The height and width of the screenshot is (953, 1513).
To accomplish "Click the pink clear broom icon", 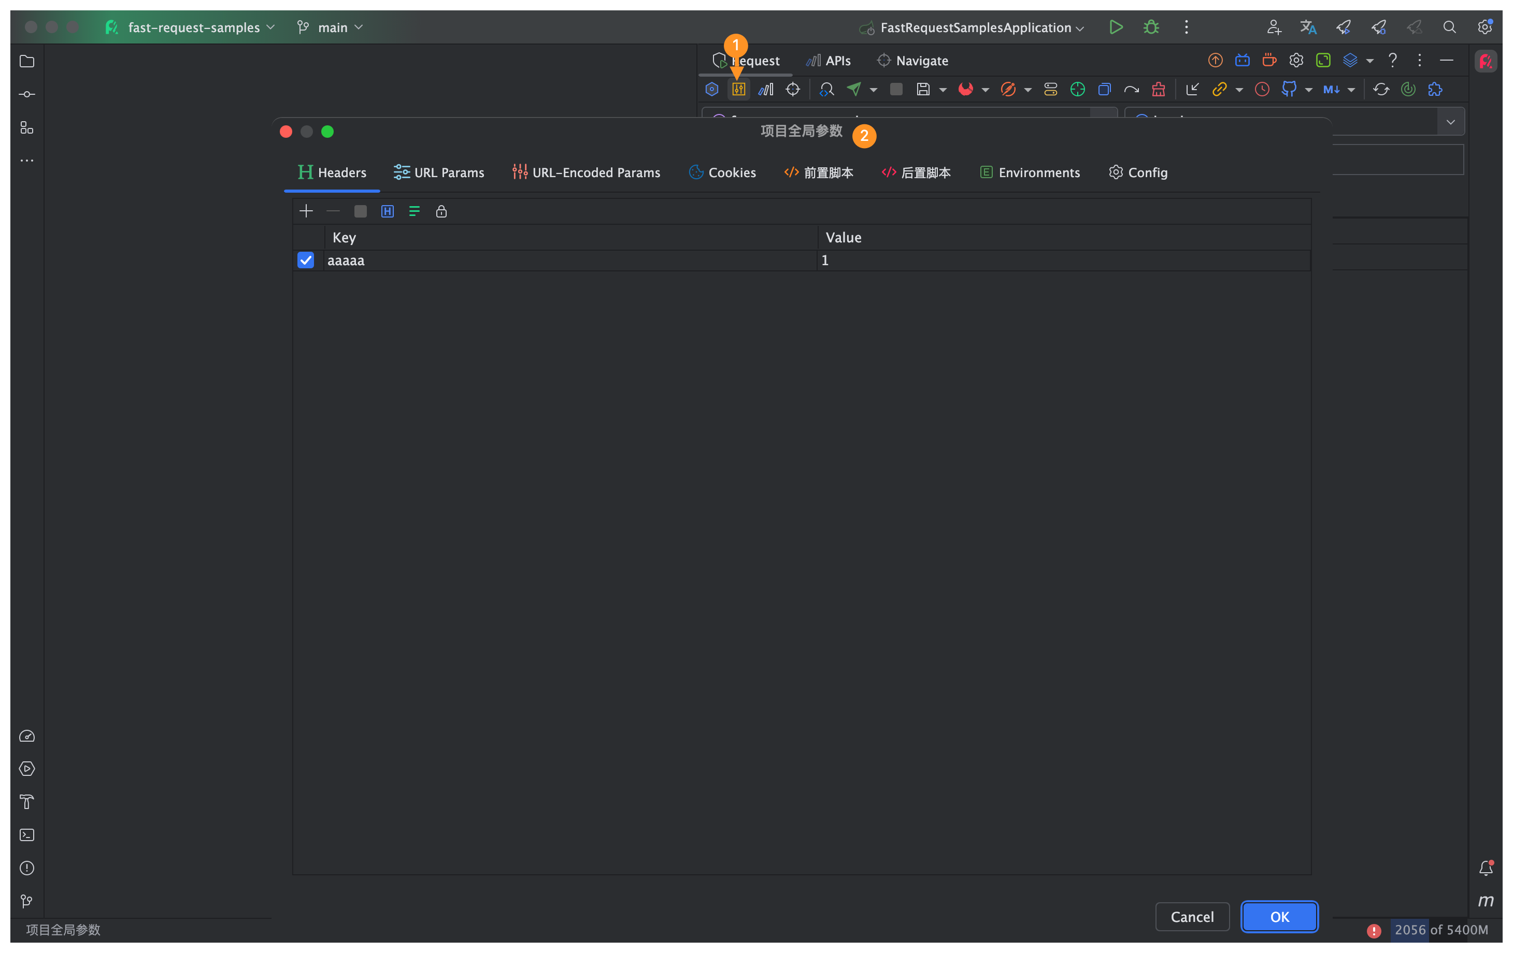I will pos(1158,89).
